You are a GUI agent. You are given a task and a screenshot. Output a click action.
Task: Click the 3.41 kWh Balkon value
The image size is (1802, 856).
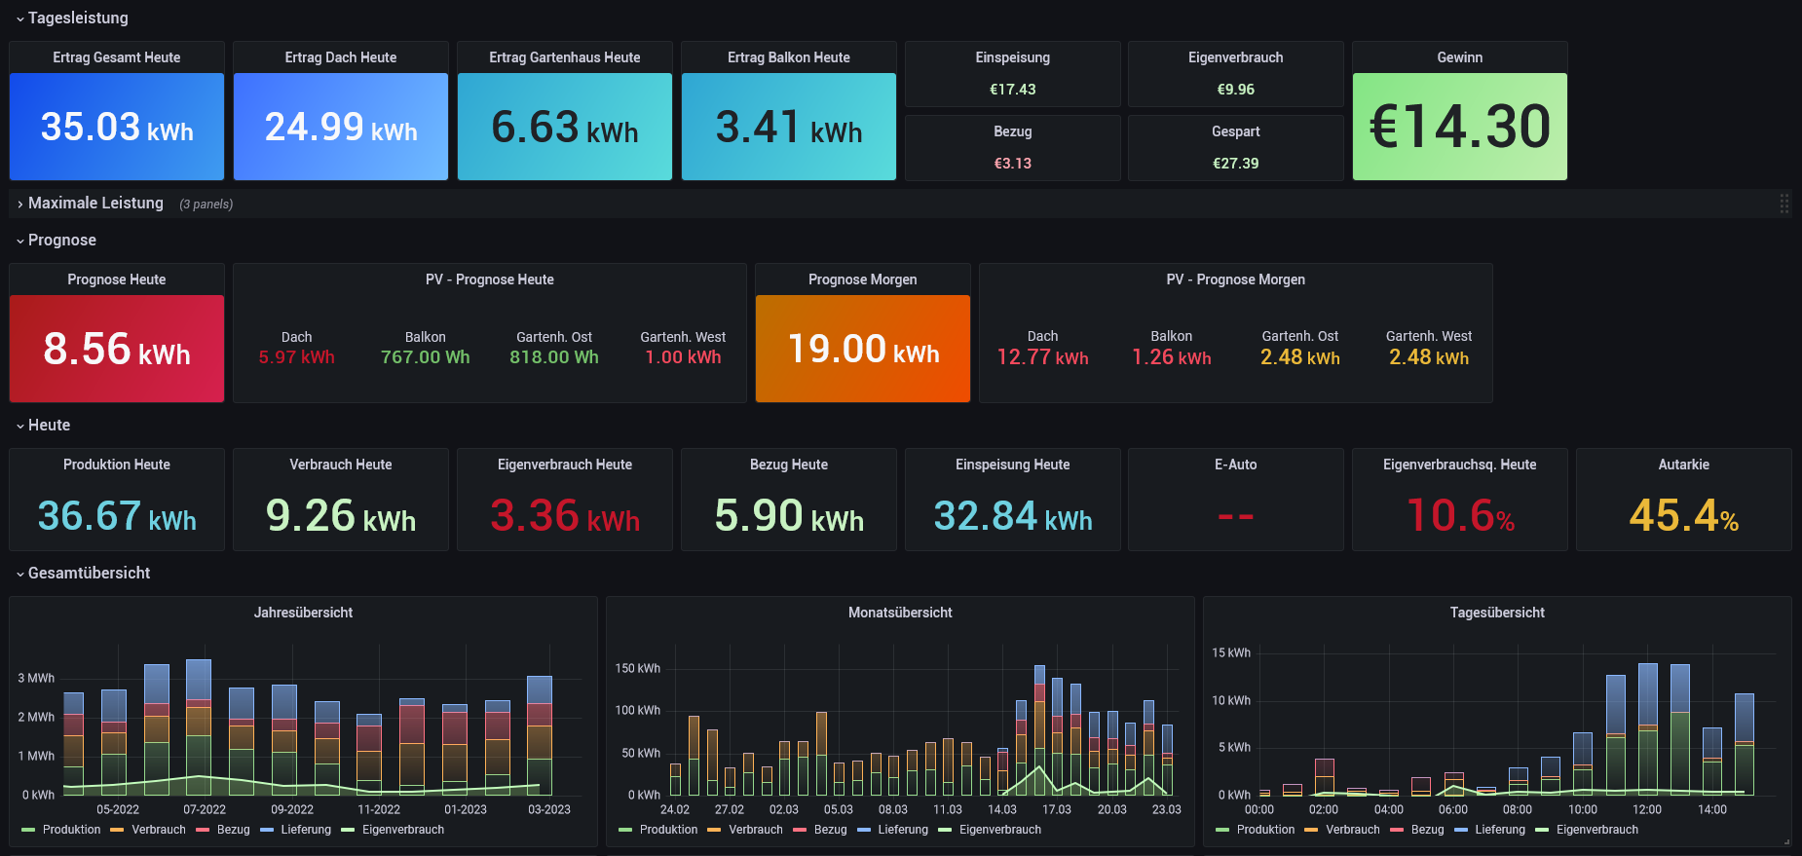point(789,127)
